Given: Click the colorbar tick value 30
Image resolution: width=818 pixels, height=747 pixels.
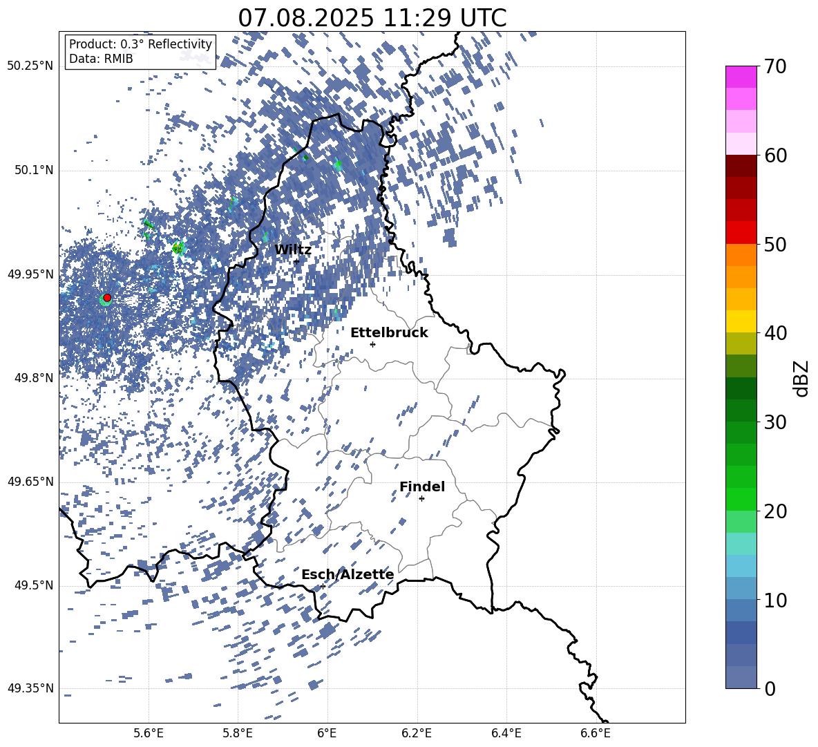Looking at the screenshot, I should [776, 422].
